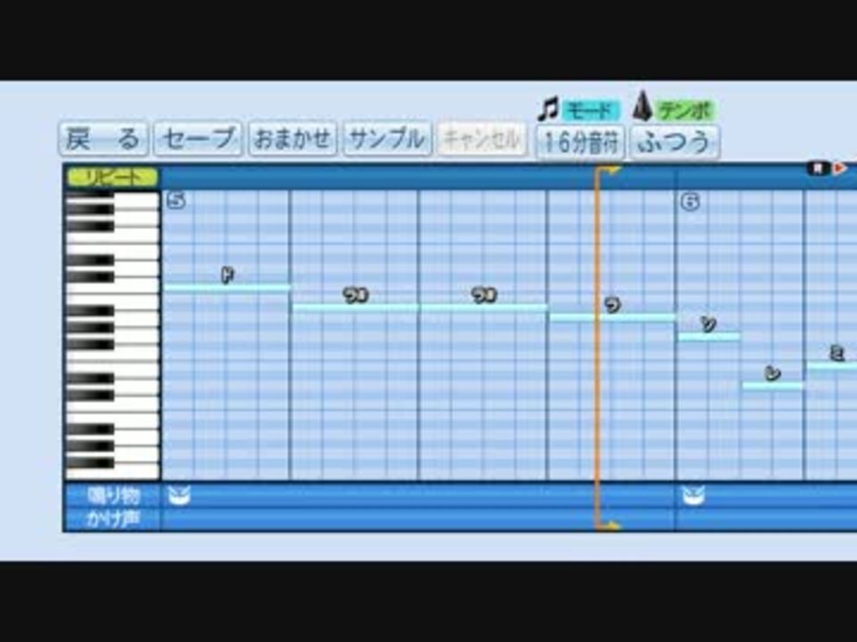Click the stop playback icon
Screen dimensions: 857x642
(x=819, y=169)
